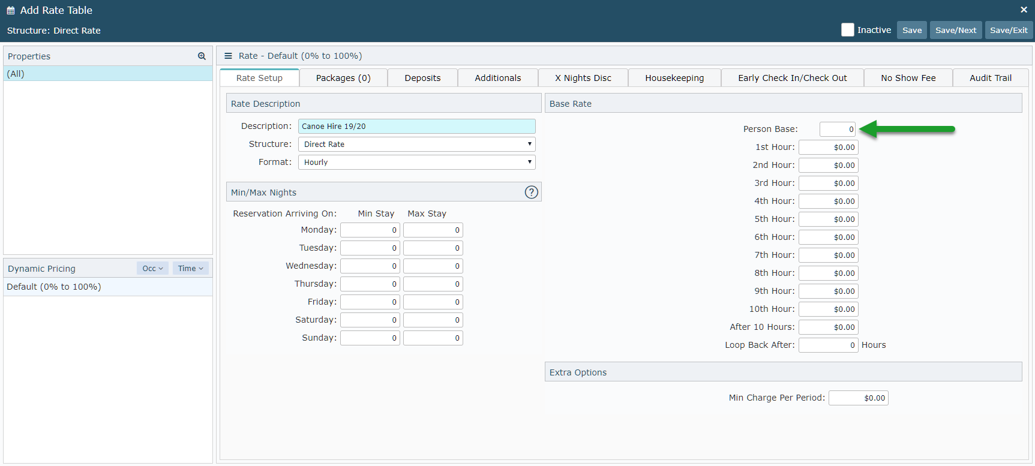Click the Wednesday Max Stay field
The image size is (1035, 466).
tap(433, 266)
